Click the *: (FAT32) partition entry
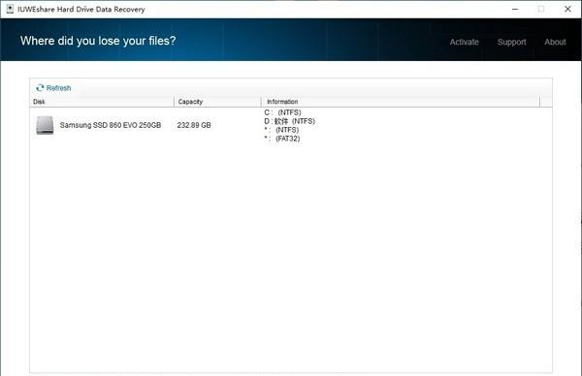The width and height of the screenshot is (582, 376). point(282,139)
